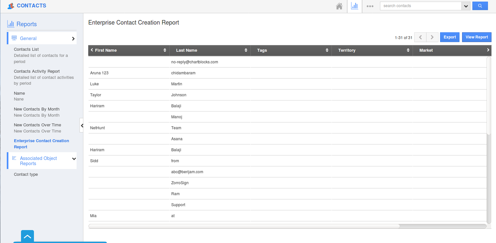Toggle the Last Name column sort
Image resolution: width=496 pixels, height=243 pixels.
(x=246, y=50)
